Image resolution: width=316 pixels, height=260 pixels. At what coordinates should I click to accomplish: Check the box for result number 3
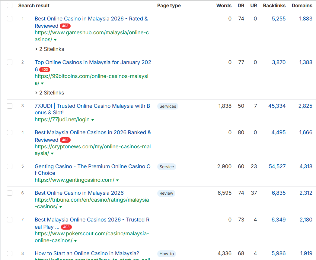(x=10, y=106)
